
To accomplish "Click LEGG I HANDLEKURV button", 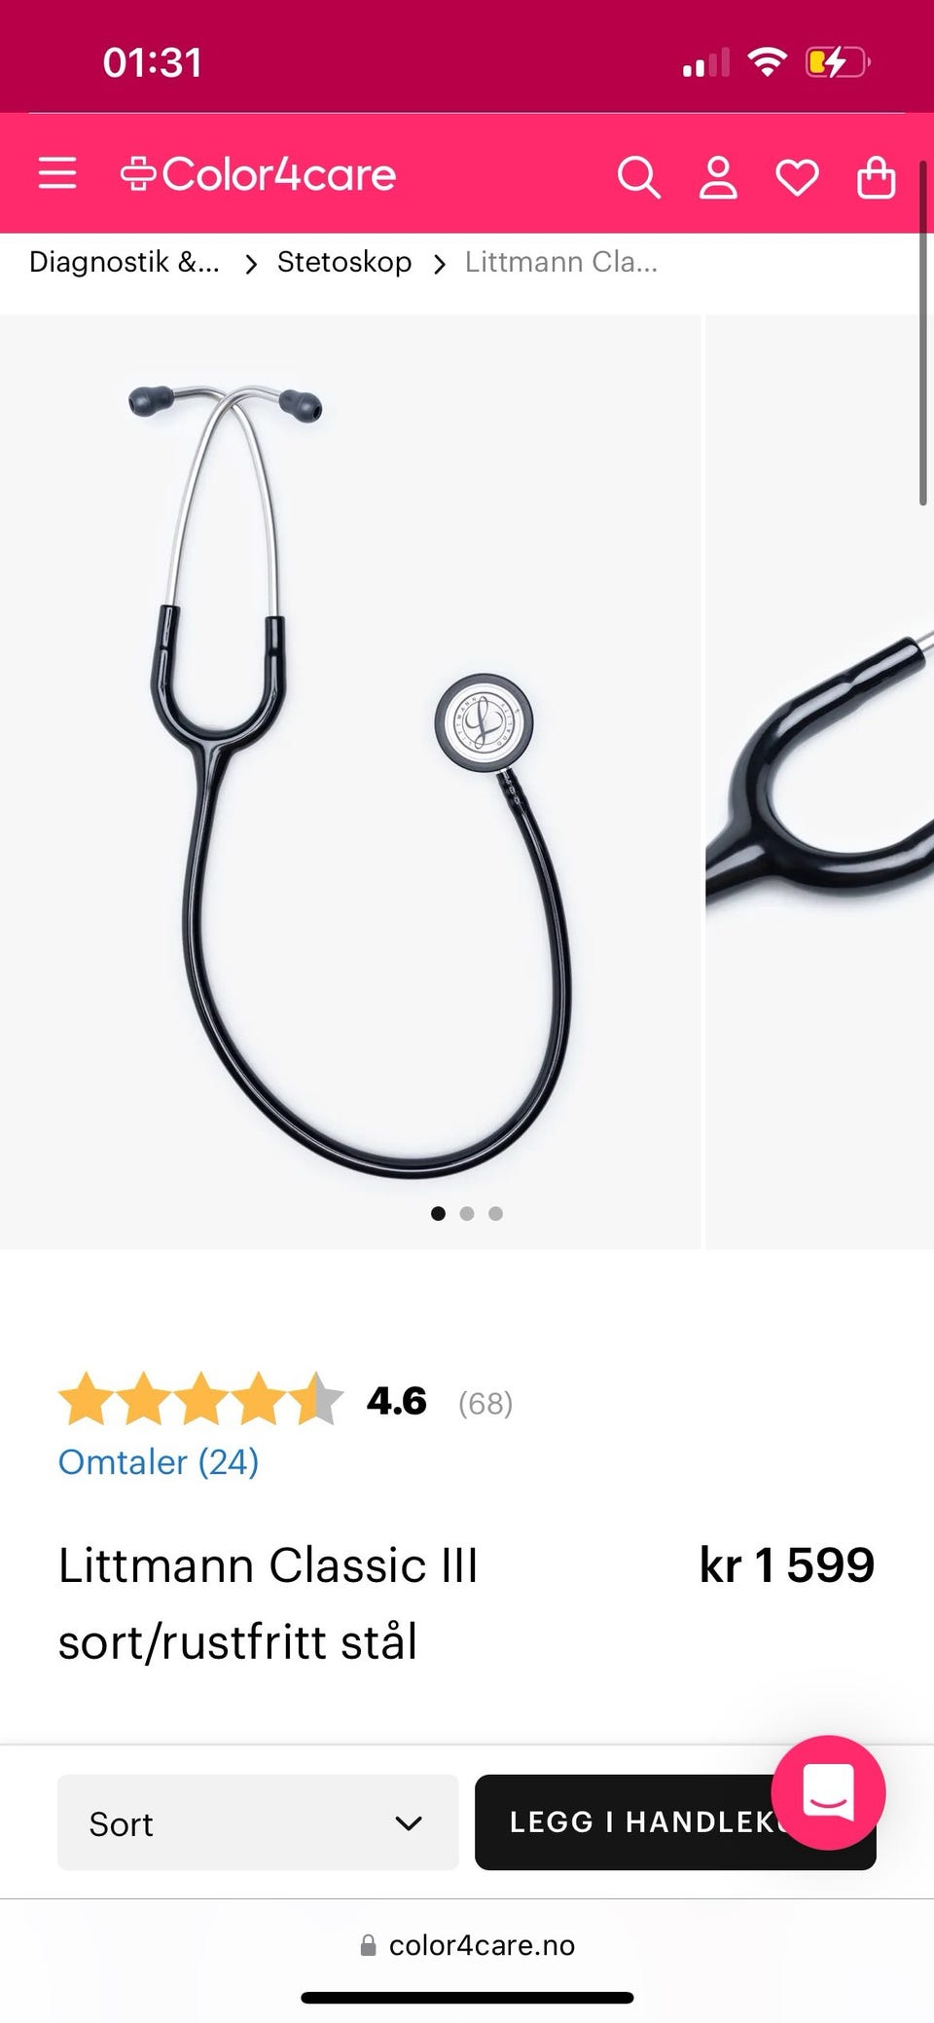I will point(675,1822).
